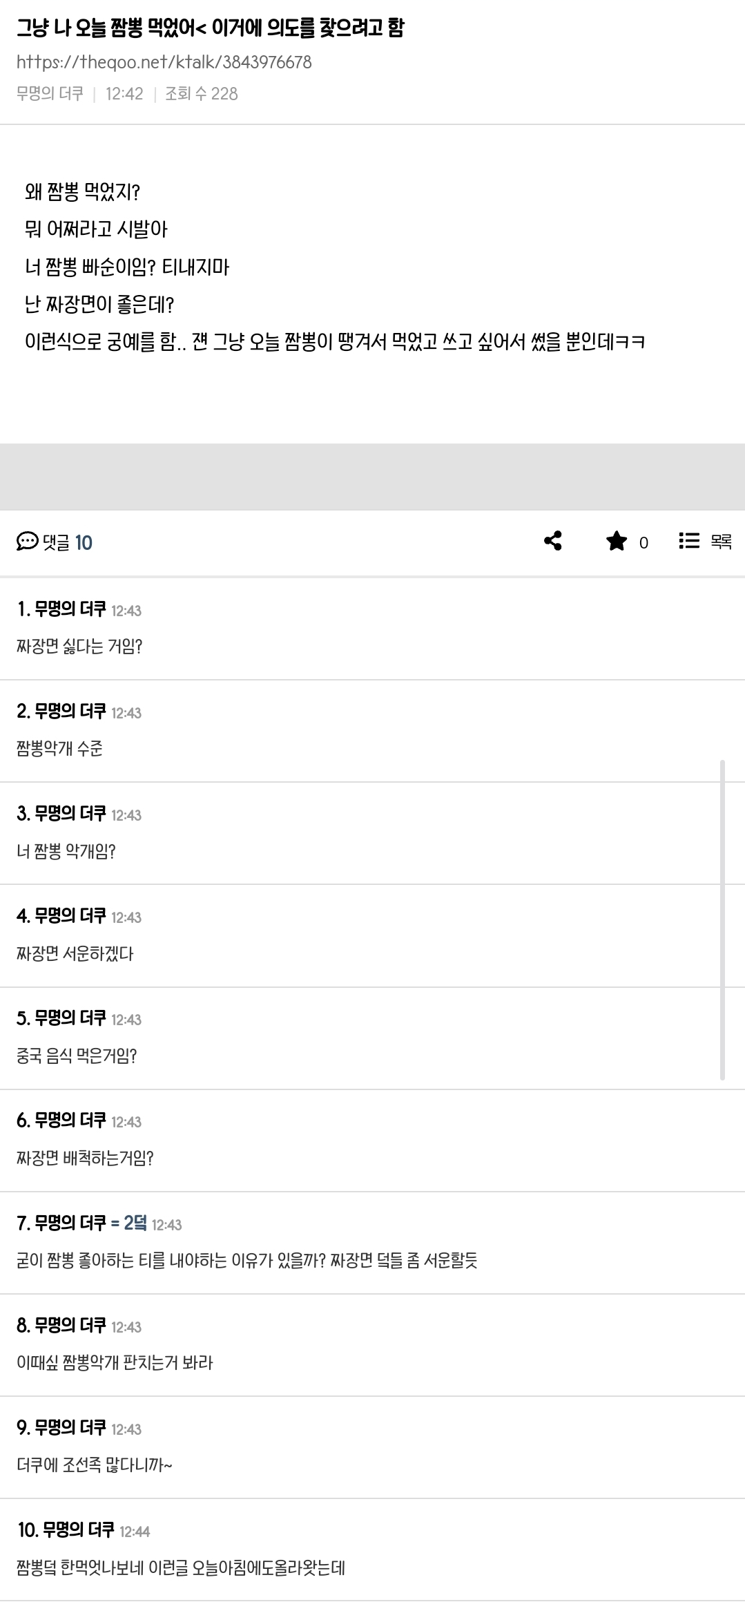Viewport: 745px width, 1611px height.
Task: Click the post title heading
Action: (210, 28)
